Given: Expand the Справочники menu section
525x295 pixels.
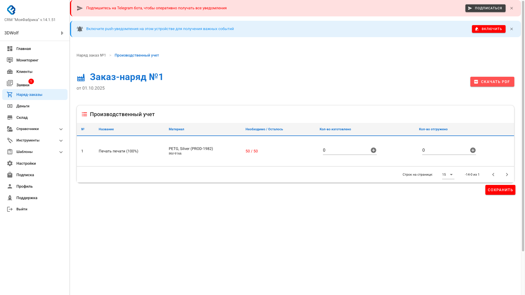Looking at the screenshot, I should (61, 129).
